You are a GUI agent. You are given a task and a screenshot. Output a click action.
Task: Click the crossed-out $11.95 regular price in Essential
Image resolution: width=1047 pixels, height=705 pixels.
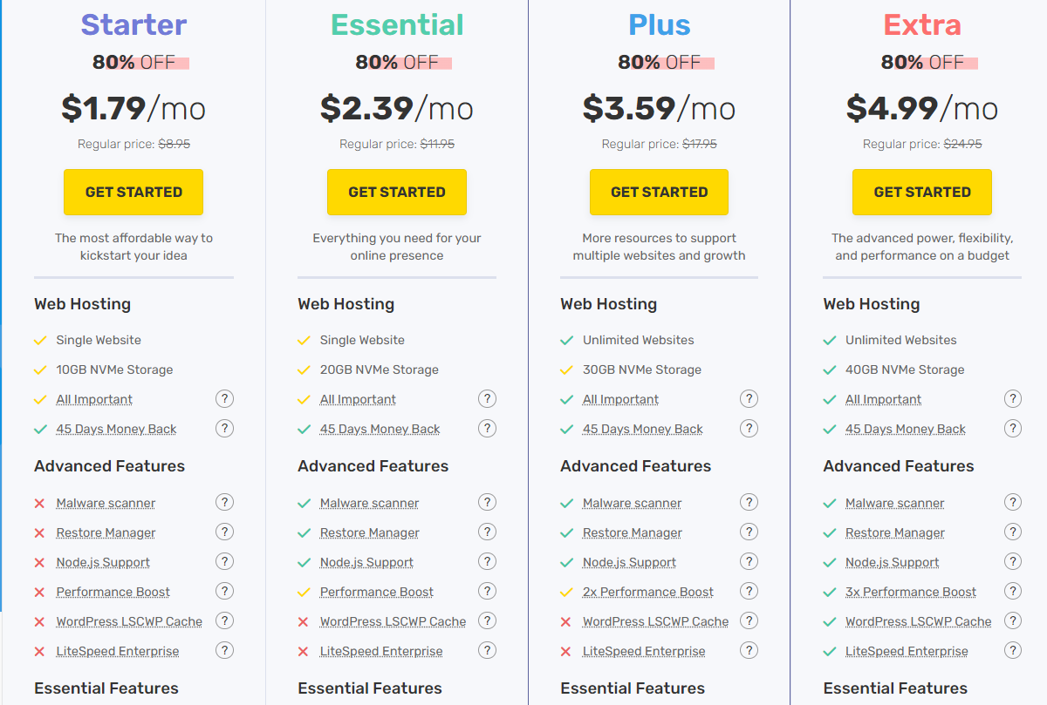(436, 144)
